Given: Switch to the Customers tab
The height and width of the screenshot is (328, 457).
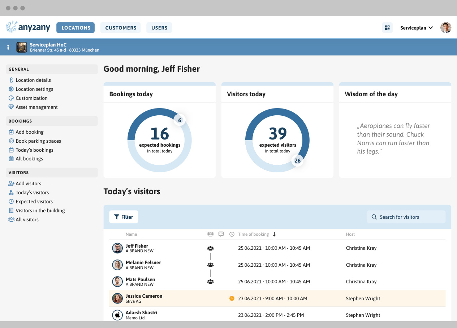Looking at the screenshot, I should 121,28.
